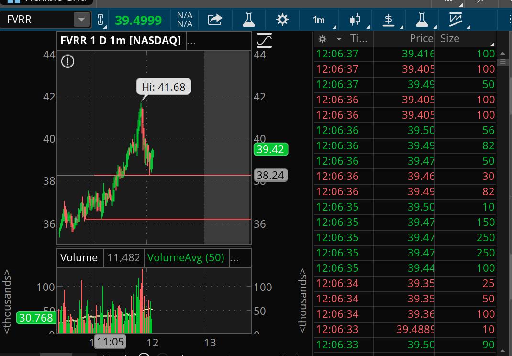The width and height of the screenshot is (512, 356).
Task: Open chart settings gear in toolbar
Action: (x=282, y=20)
